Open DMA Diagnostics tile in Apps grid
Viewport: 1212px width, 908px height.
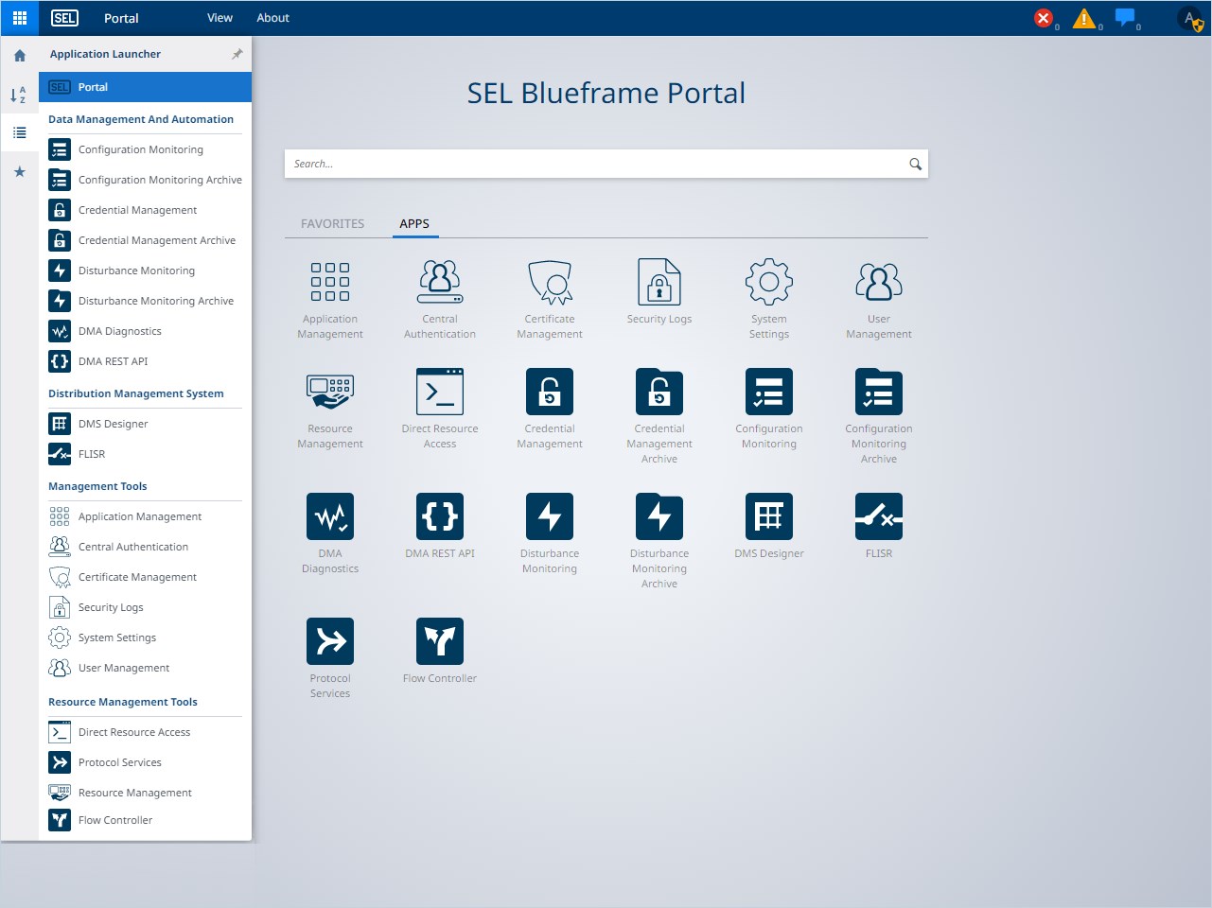[330, 533]
